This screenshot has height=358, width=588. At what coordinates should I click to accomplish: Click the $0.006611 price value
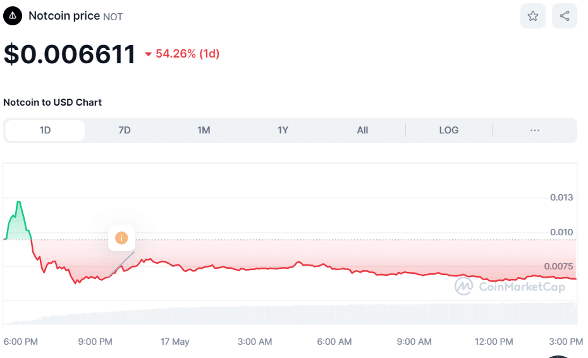pos(70,54)
